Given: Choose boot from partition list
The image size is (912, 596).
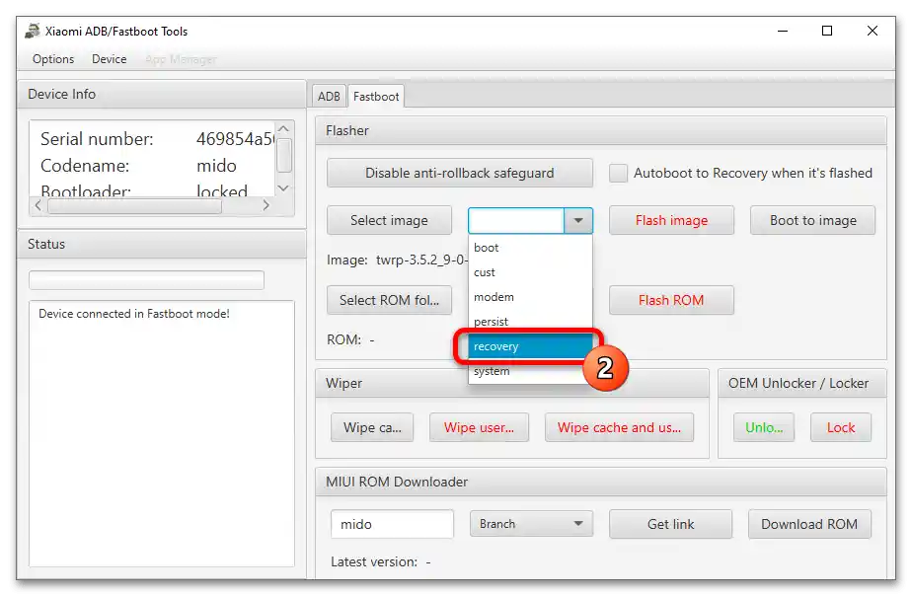Looking at the screenshot, I should [530, 248].
